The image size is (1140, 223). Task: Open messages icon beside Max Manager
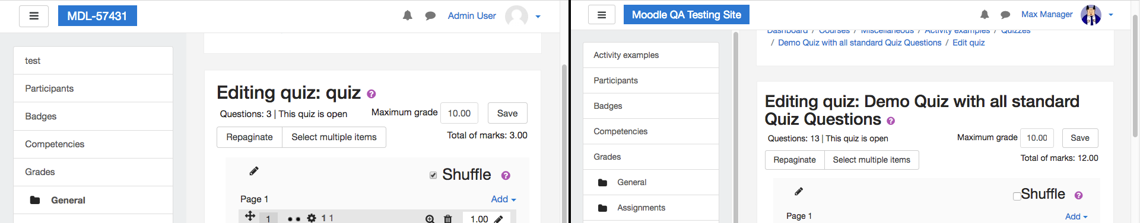[1005, 15]
